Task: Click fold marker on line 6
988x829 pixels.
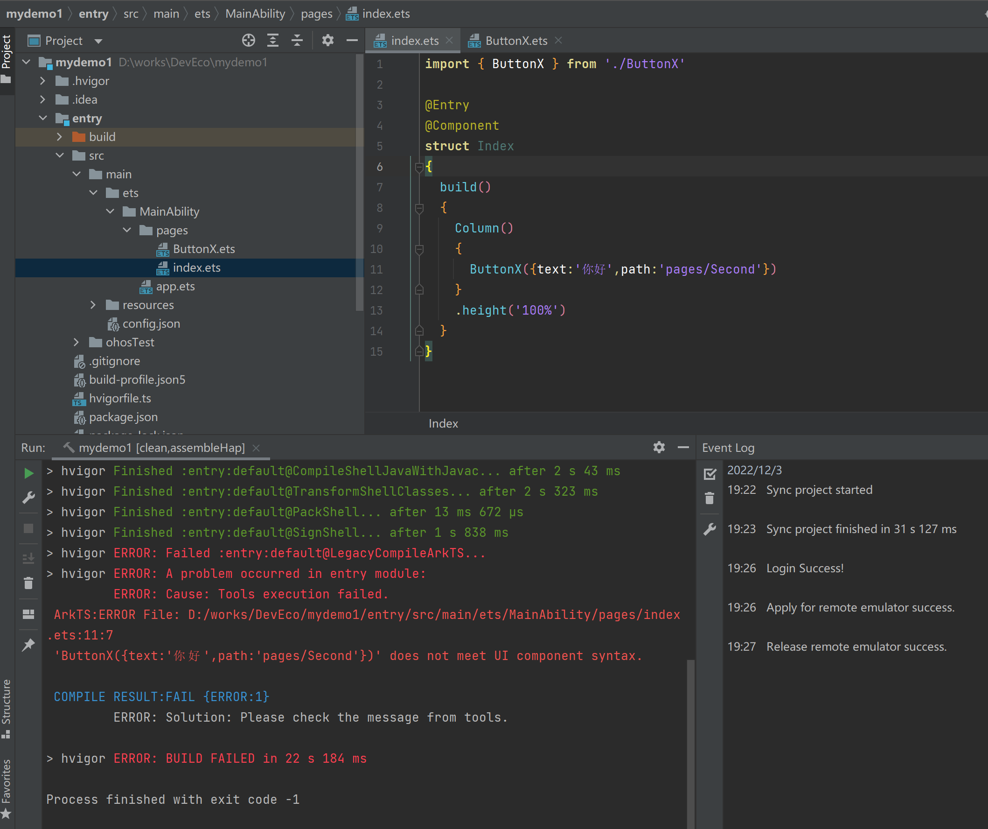Action: tap(419, 167)
